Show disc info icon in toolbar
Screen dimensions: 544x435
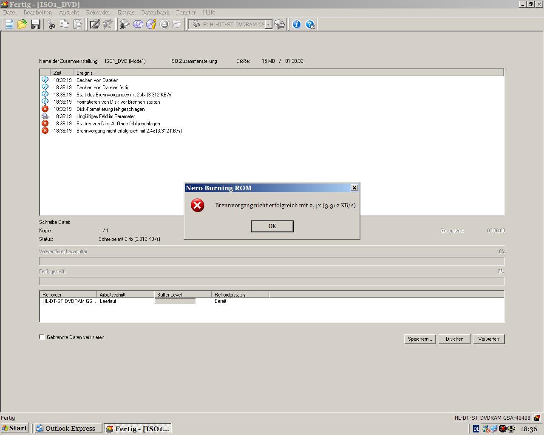[151, 24]
